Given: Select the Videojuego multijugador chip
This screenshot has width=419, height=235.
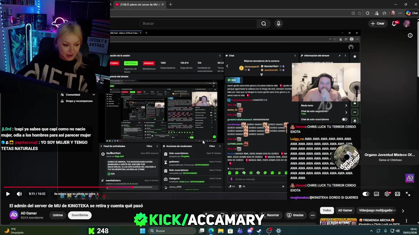Looking at the screenshot, I should click(377, 211).
